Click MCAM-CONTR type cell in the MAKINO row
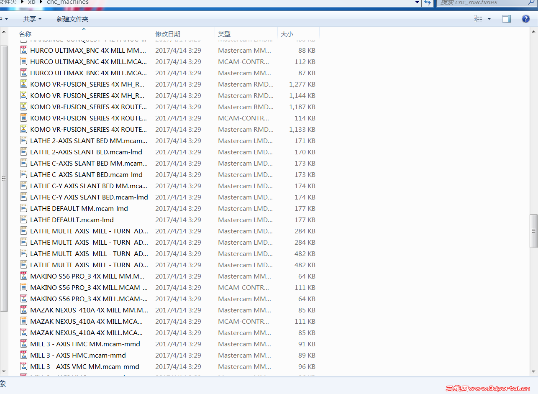This screenshot has height=394, width=538. 244,287
